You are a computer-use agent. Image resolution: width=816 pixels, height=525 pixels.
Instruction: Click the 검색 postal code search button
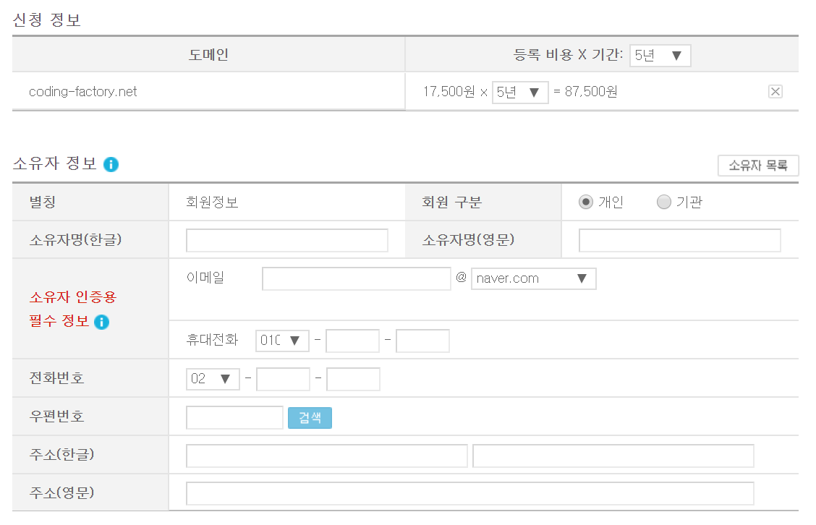310,417
